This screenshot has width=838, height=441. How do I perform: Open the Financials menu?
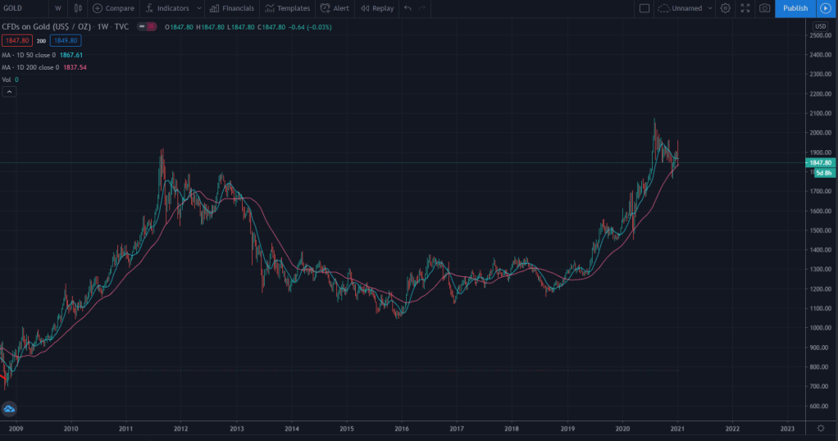click(x=231, y=8)
